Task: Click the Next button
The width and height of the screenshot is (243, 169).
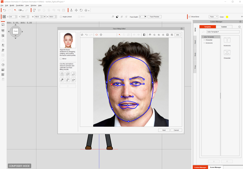Action: [x=164, y=130]
